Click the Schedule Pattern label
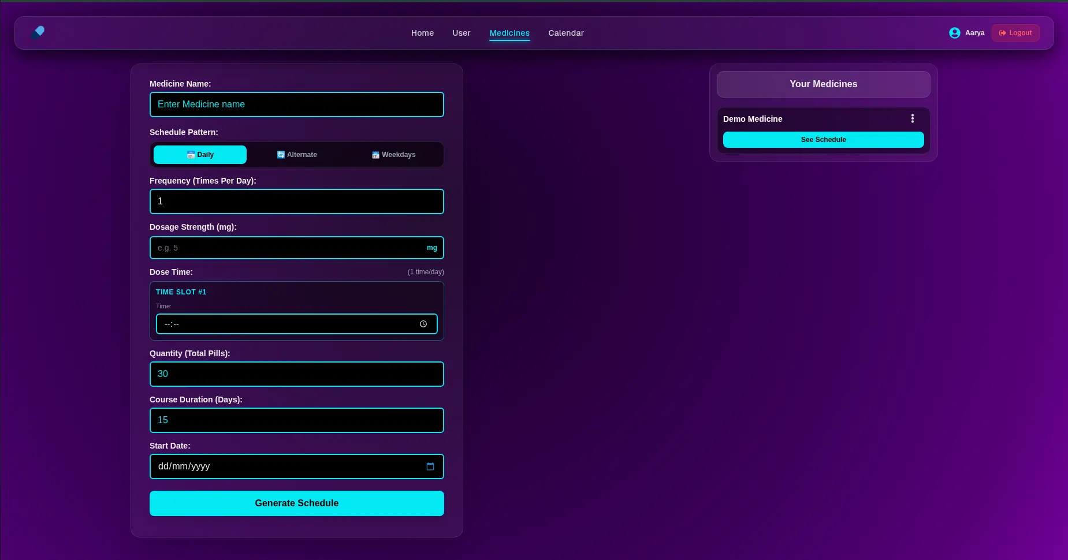 pyautogui.click(x=184, y=132)
